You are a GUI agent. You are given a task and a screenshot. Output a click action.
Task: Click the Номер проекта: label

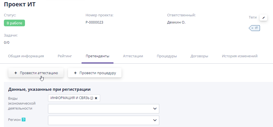99,15
